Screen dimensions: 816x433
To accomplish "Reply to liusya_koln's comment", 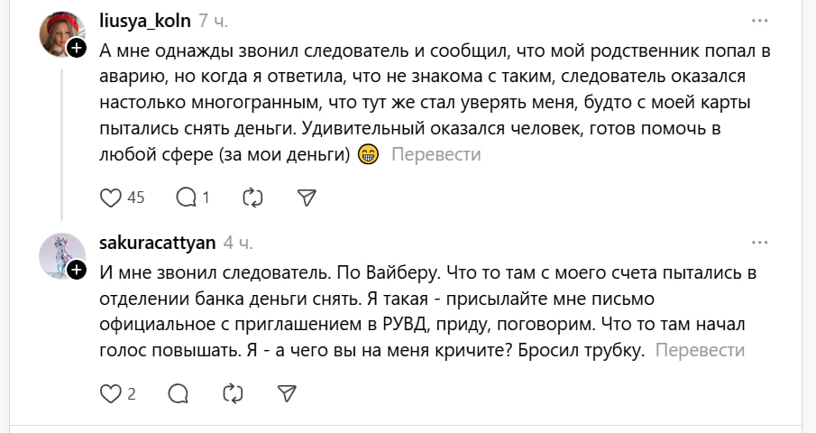I will click(x=187, y=197).
